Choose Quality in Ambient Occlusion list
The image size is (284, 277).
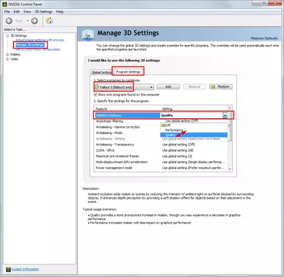point(193,134)
